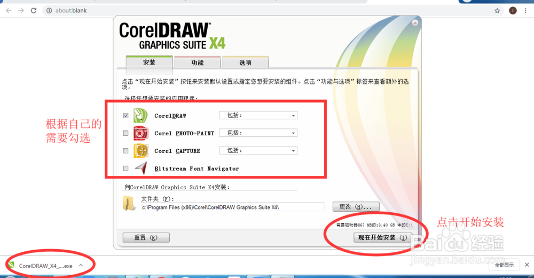This screenshot has height=278, width=534.
Task: Uncheck the CorelDRAW checkbox
Action: point(125,115)
